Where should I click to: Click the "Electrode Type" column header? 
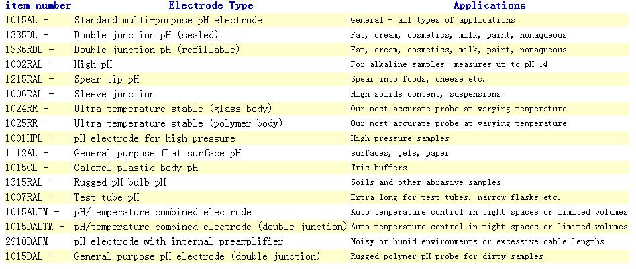[x=211, y=6]
